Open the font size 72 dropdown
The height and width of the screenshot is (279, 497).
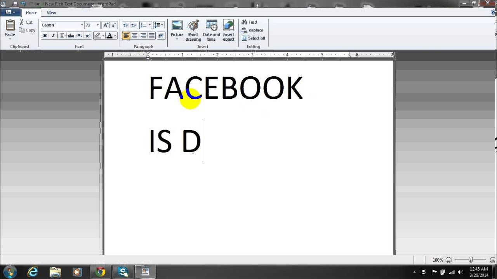(98, 25)
